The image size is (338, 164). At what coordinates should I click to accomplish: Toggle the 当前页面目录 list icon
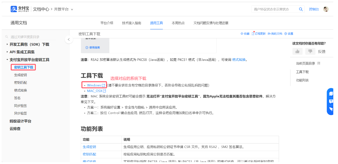point(319,63)
